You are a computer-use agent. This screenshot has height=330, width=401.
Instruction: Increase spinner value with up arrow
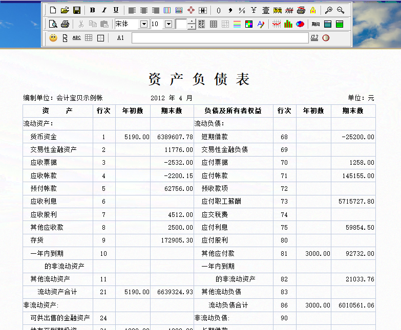click(x=192, y=21)
